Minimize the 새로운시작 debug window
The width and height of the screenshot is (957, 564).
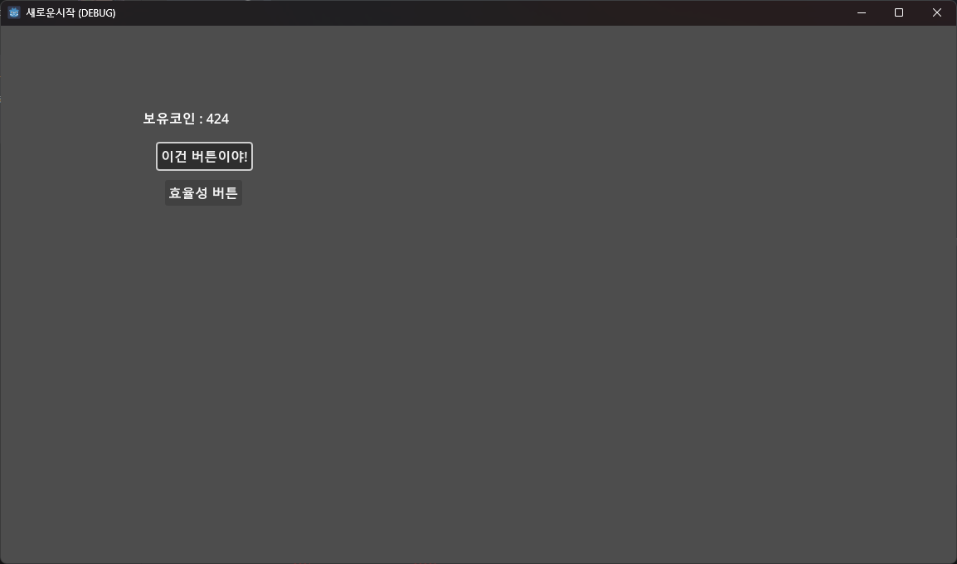tap(861, 12)
